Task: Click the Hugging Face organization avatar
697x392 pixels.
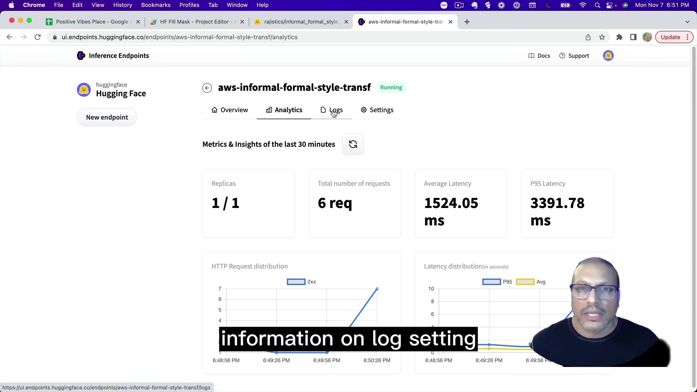Action: point(84,90)
